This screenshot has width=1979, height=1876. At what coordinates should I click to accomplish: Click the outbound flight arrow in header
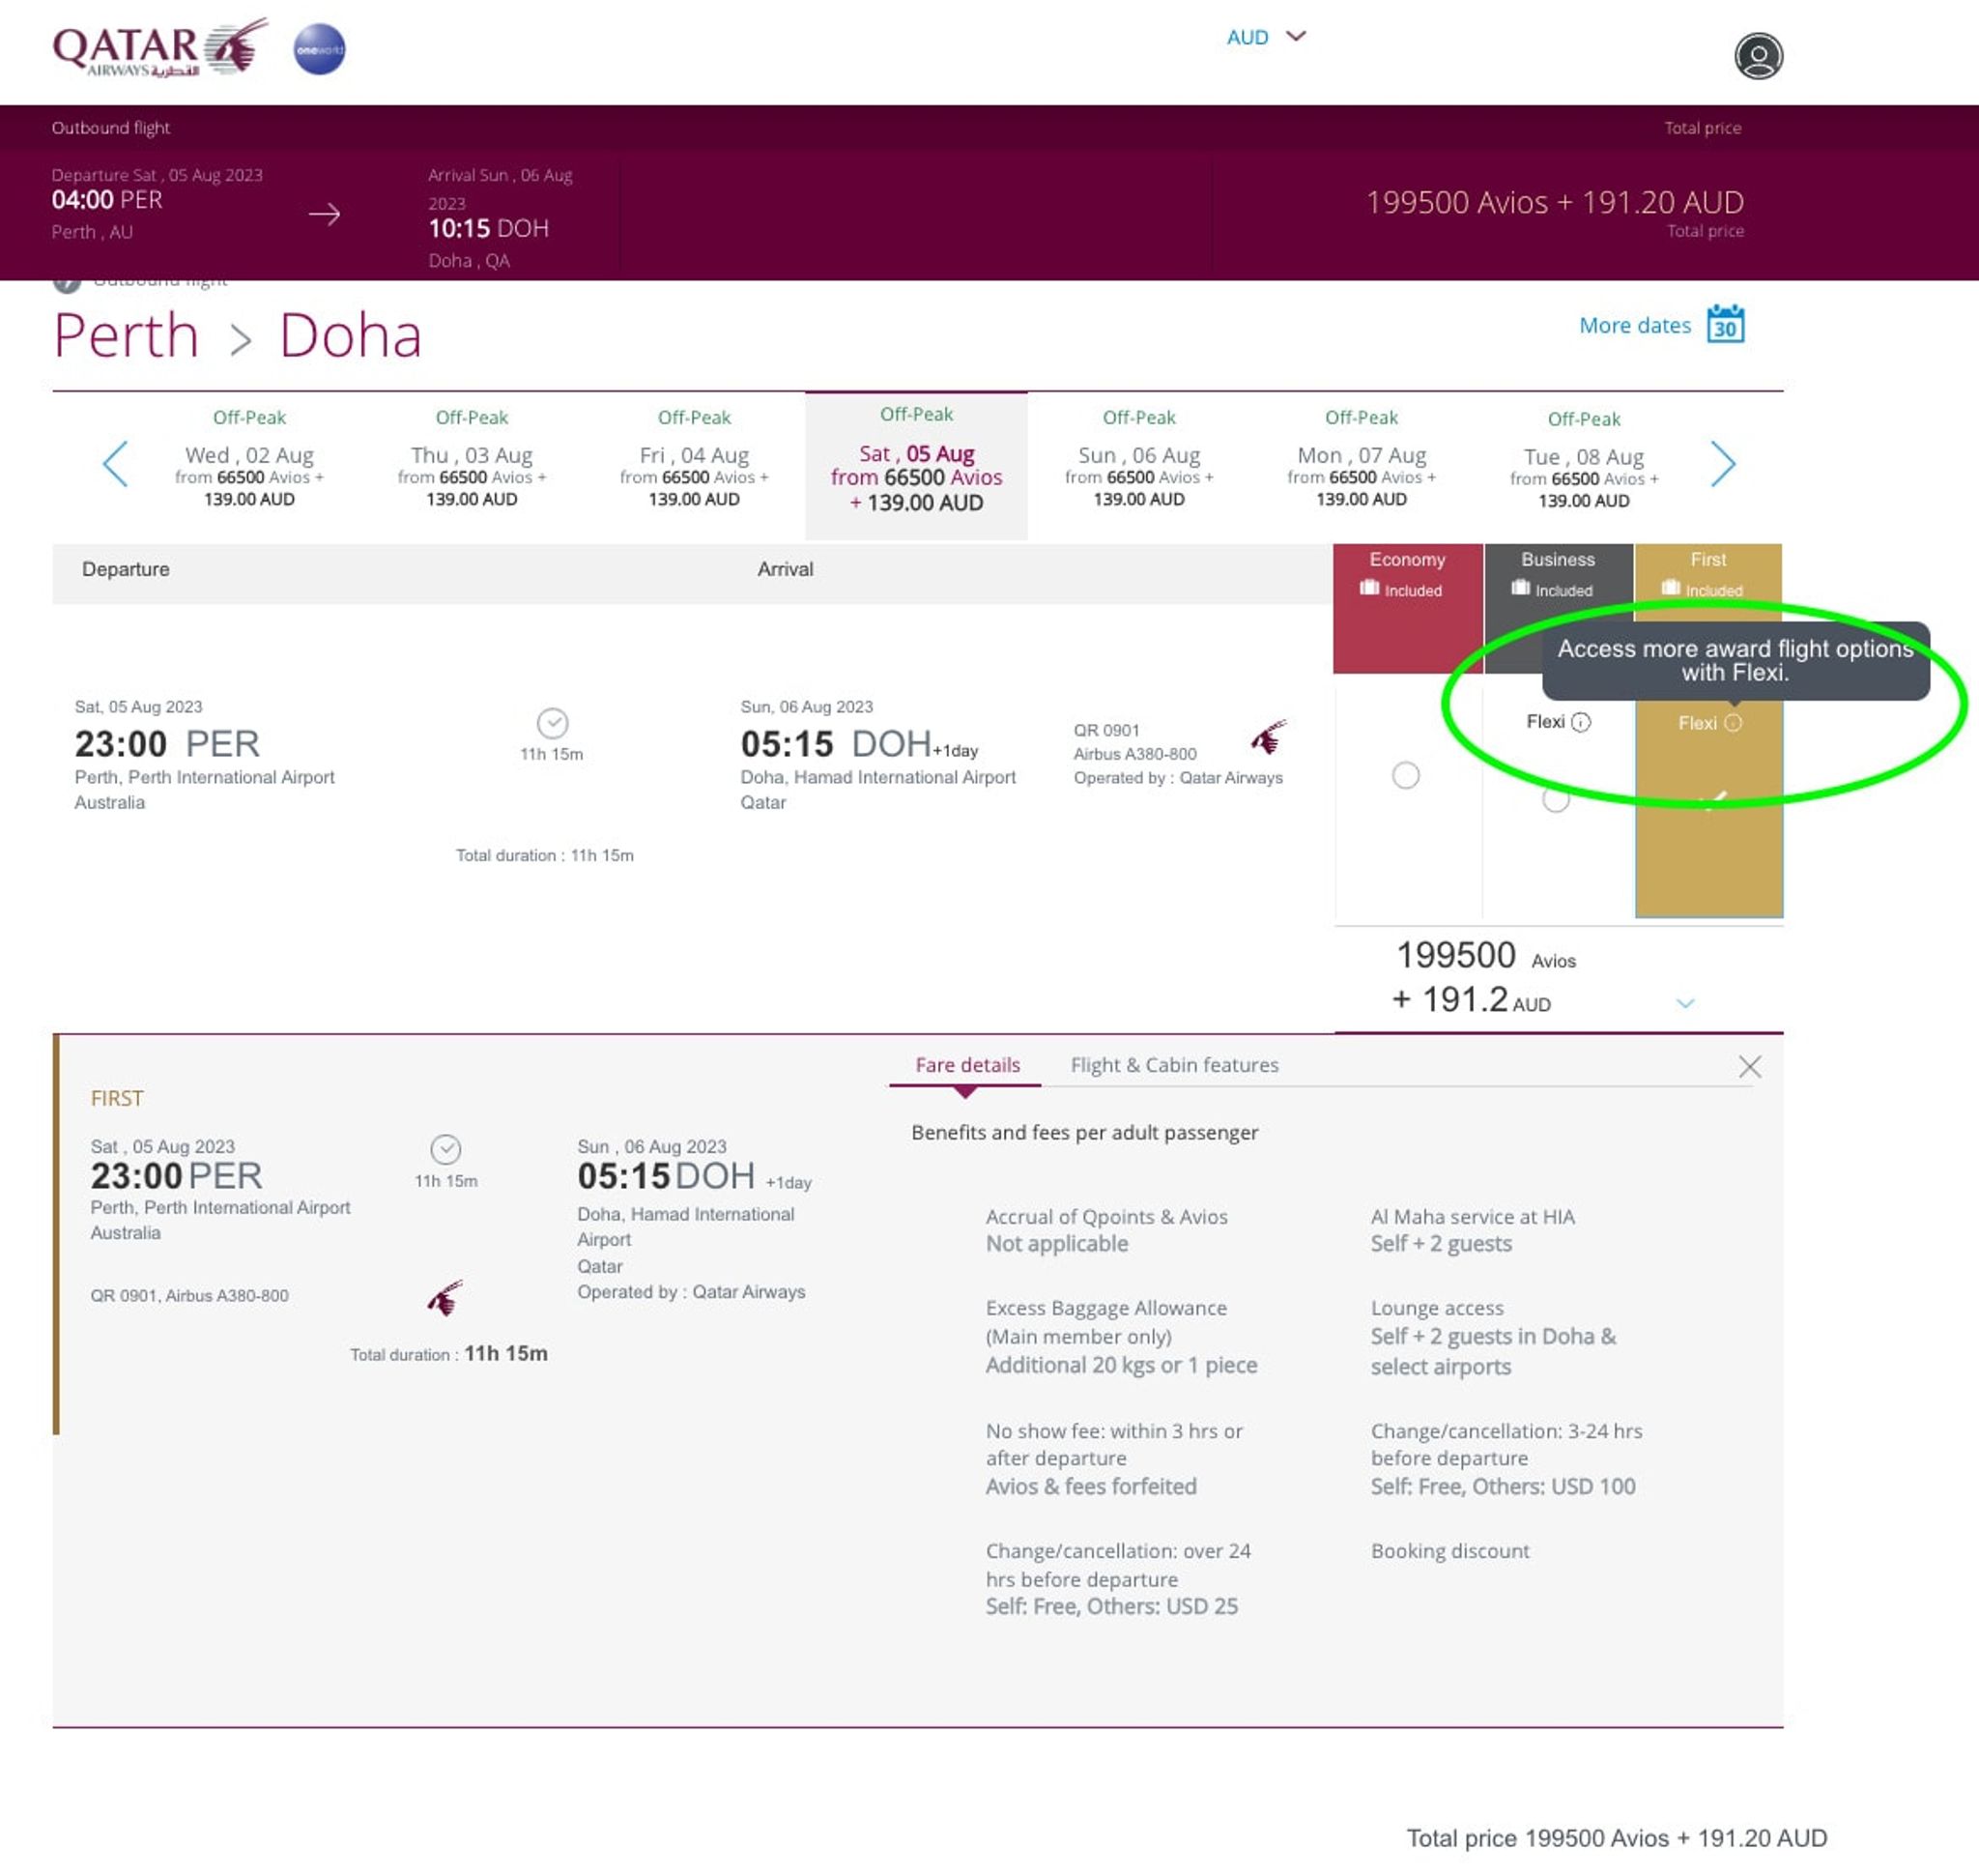click(324, 214)
